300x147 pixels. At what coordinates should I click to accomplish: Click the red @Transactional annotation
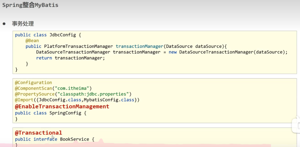tap(38, 133)
